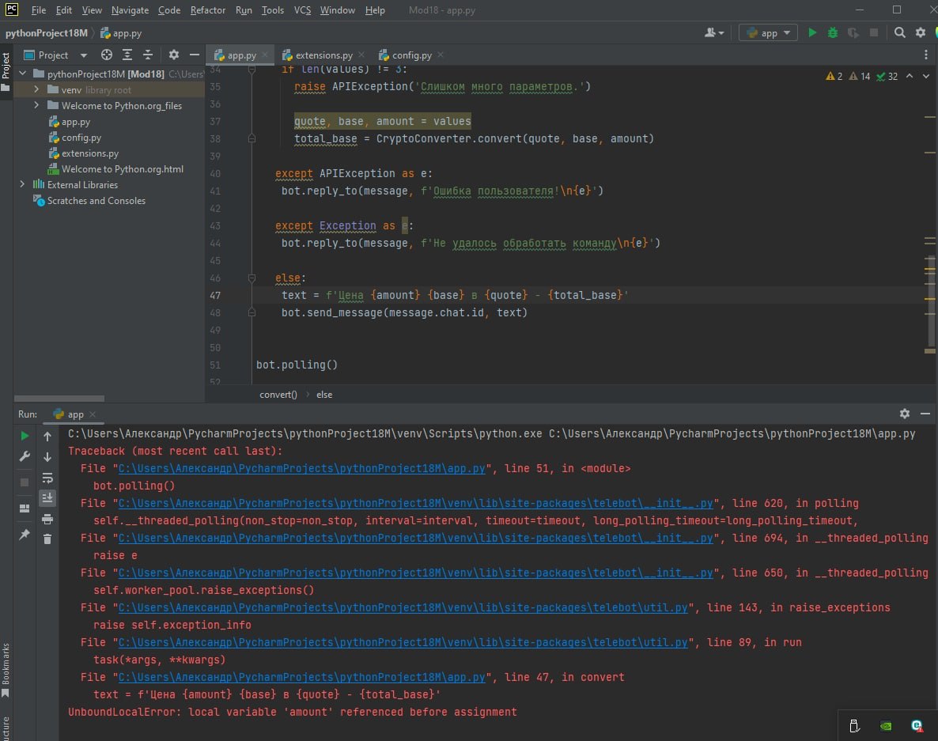Expand External Libraries node
938x741 pixels.
click(x=22, y=185)
